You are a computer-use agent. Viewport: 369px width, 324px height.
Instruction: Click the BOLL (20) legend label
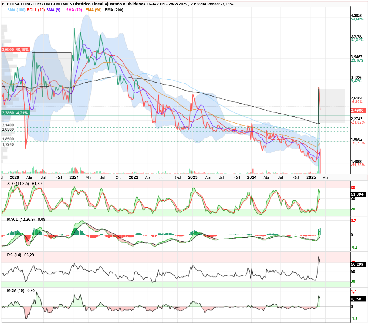pos(36,10)
